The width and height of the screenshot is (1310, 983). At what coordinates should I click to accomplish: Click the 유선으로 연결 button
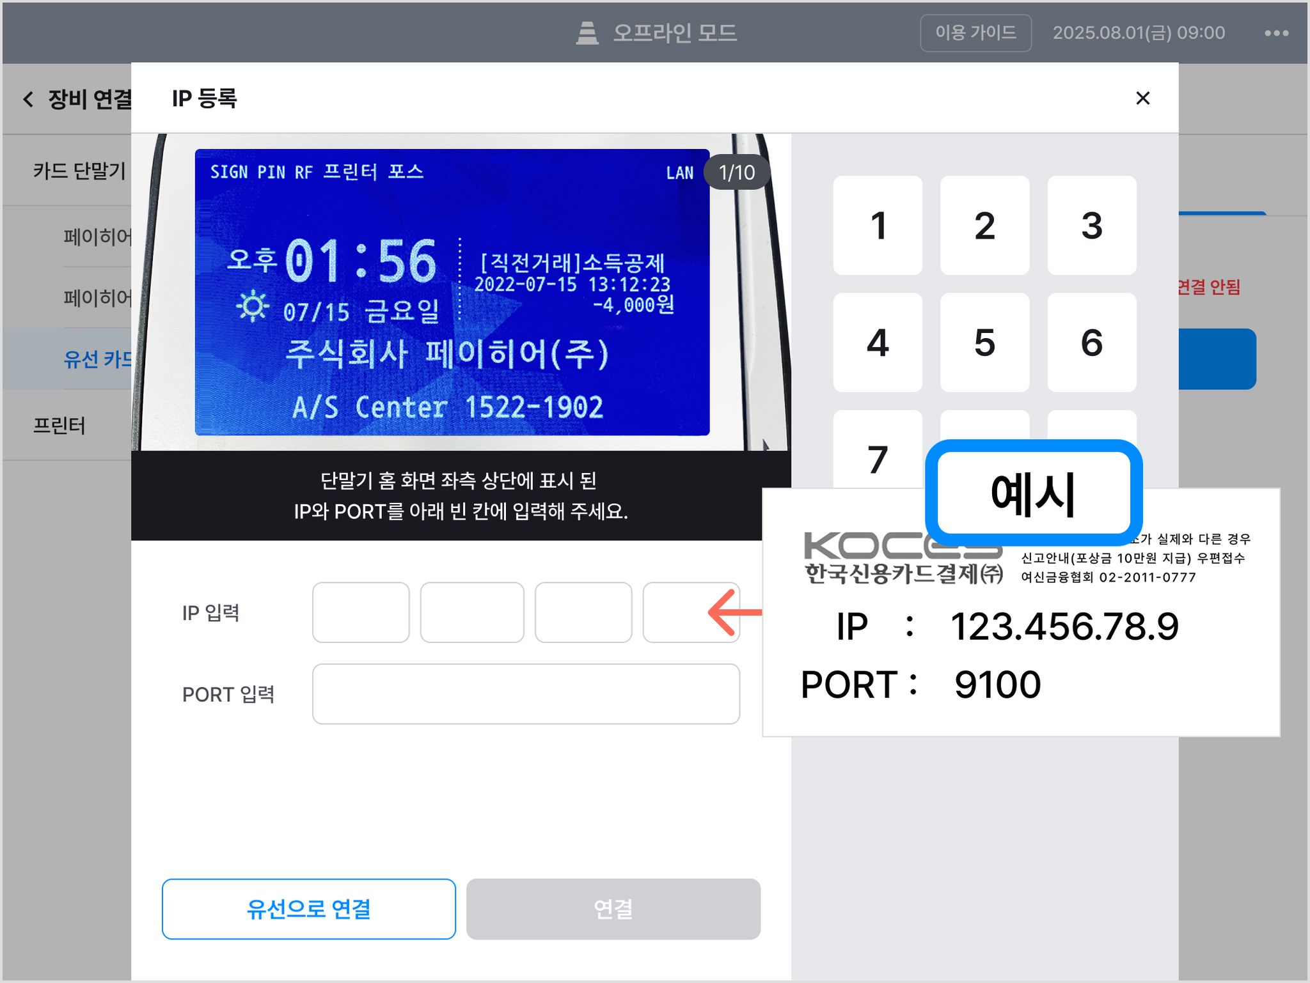coord(309,909)
